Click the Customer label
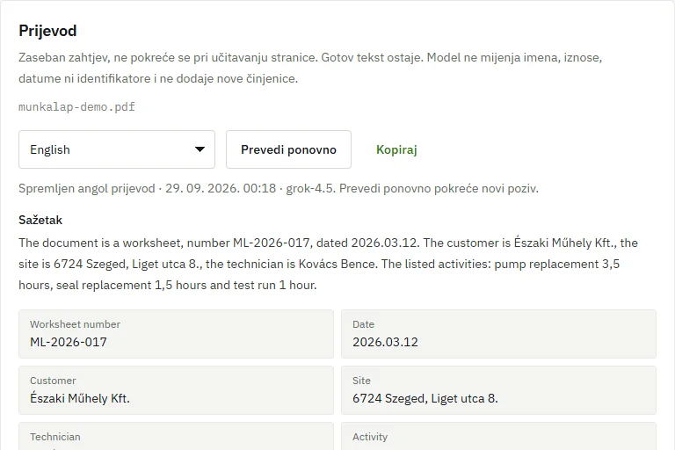This screenshot has height=450, width=675. (53, 381)
